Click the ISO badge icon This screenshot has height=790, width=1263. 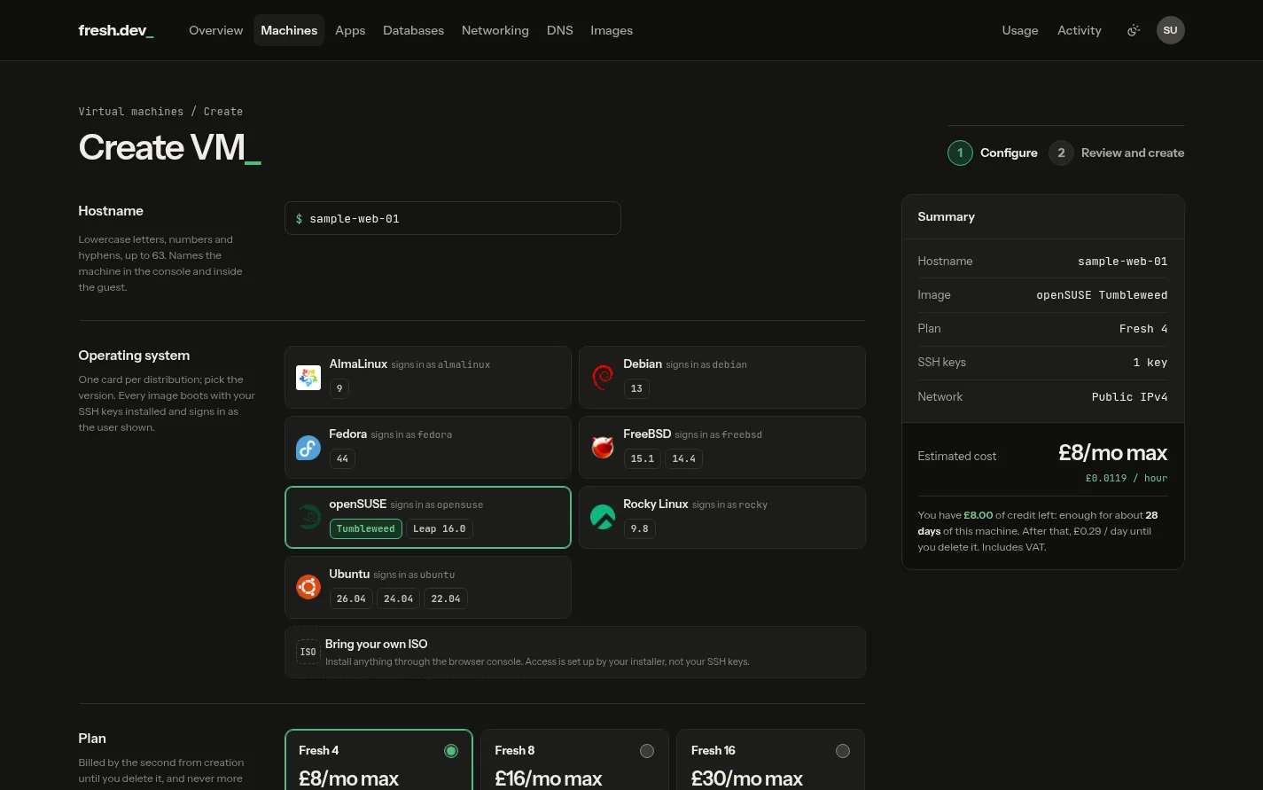click(308, 652)
